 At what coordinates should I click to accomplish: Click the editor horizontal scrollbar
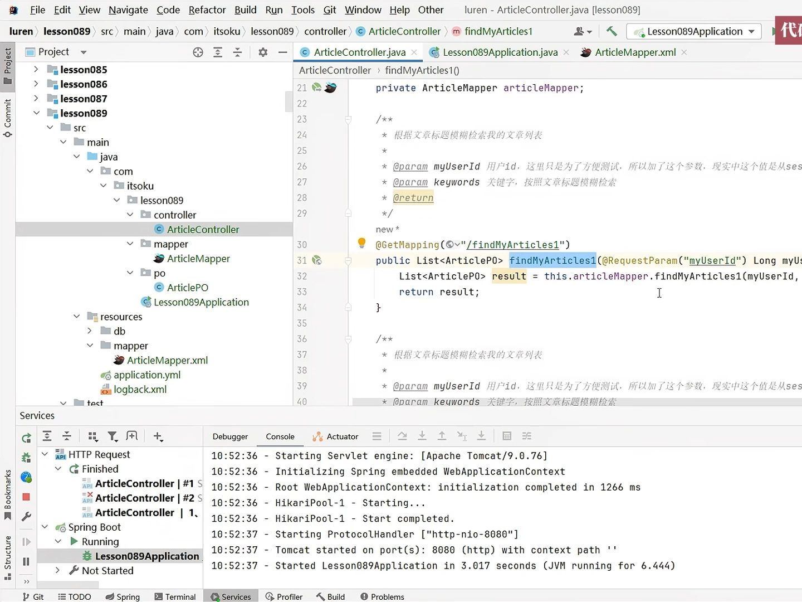coord(577,401)
